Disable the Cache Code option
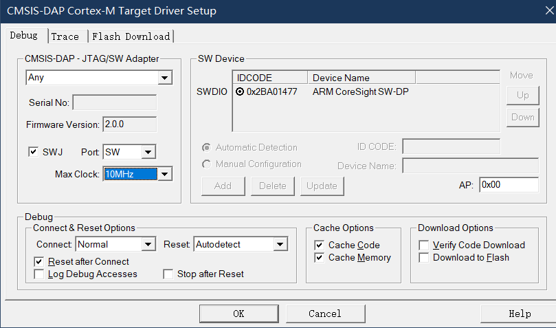The image size is (556, 328). (320, 245)
